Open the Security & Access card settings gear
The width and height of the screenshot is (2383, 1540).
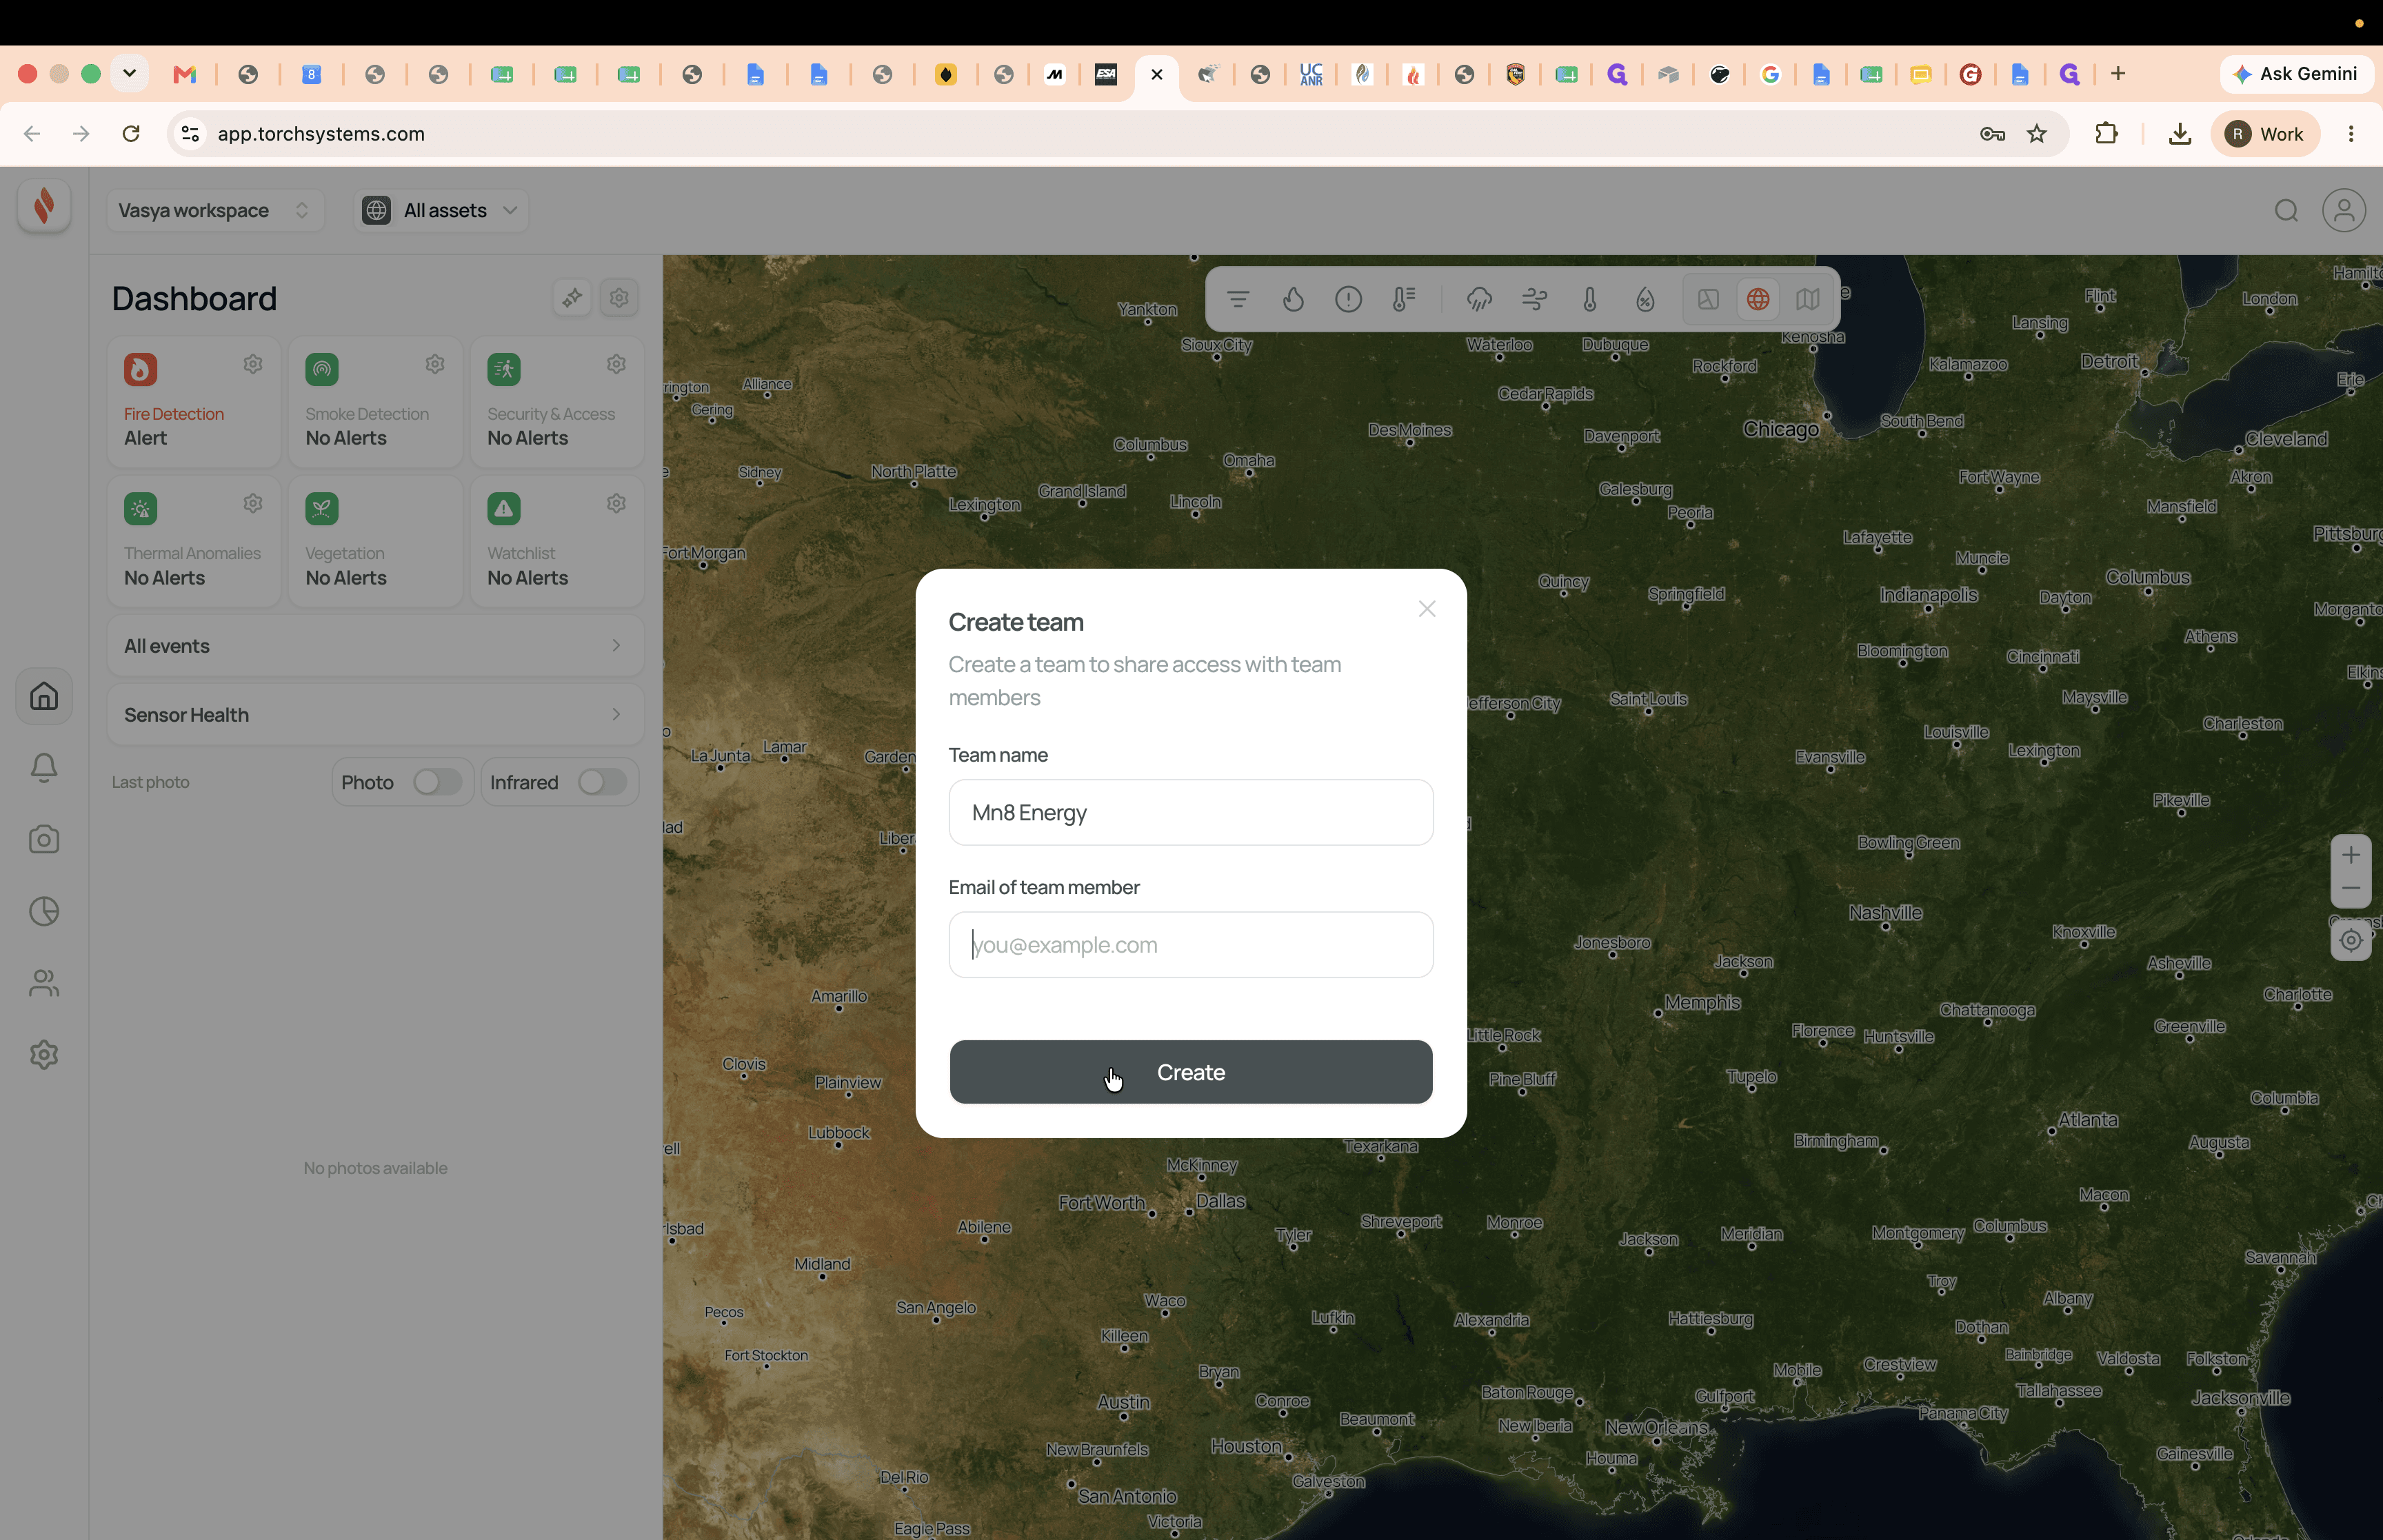[x=616, y=364]
